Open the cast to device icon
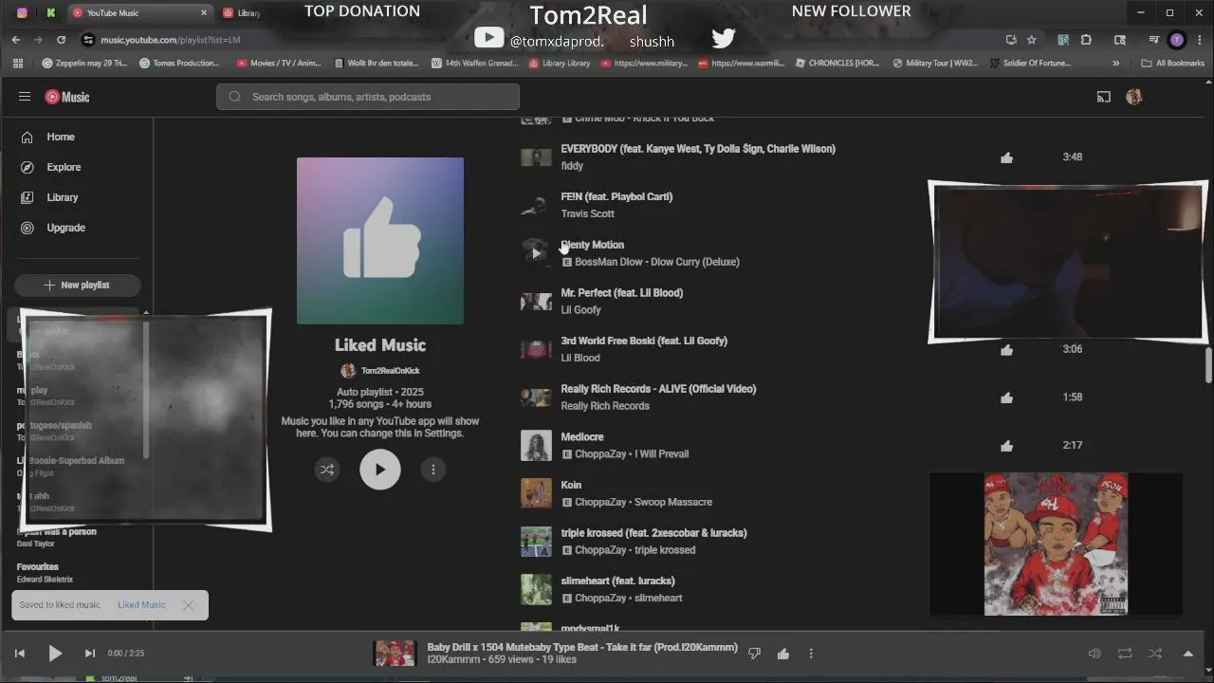The image size is (1214, 683). point(1103,97)
